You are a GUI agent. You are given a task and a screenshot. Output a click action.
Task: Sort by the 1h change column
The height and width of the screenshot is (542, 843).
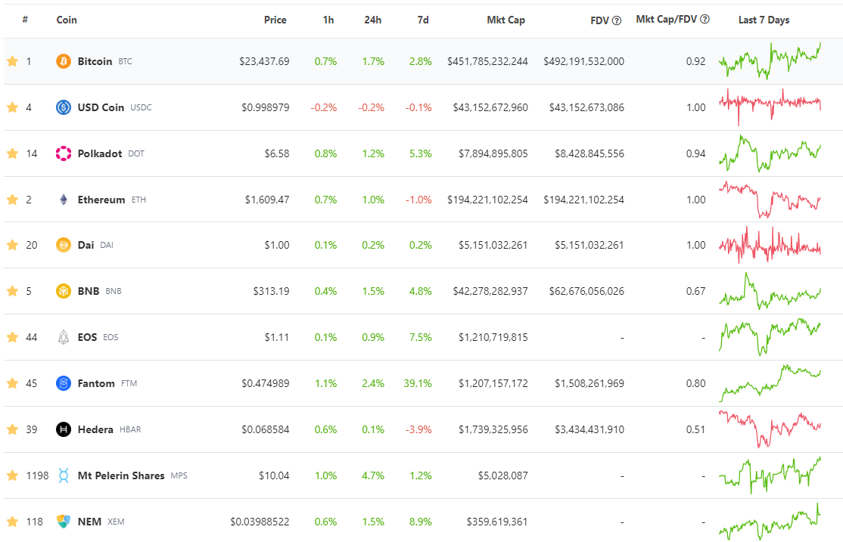click(328, 20)
